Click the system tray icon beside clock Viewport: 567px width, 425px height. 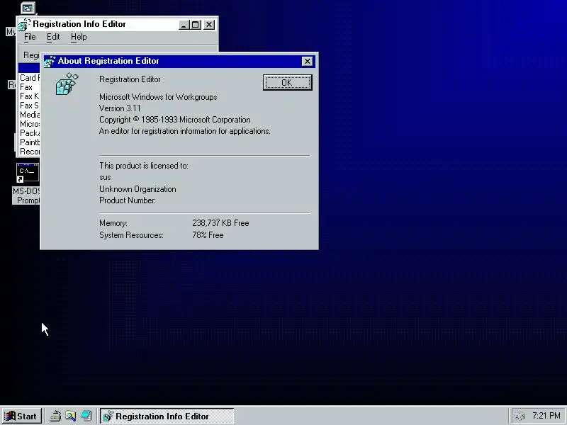pos(520,416)
